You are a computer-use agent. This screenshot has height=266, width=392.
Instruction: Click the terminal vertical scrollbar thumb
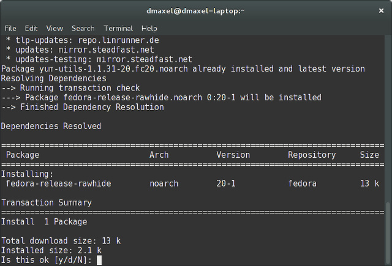click(x=388, y=233)
